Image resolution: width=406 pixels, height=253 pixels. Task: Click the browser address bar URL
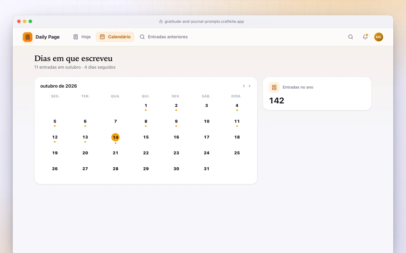(204, 22)
